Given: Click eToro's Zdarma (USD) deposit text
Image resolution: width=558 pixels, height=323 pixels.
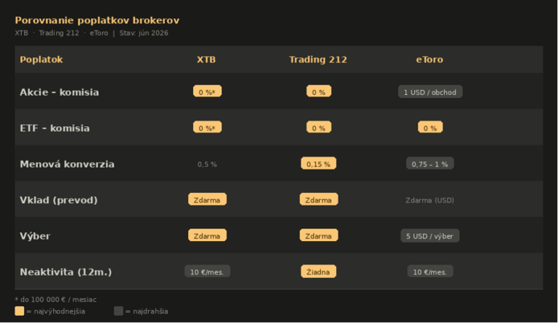Looking at the screenshot, I should (x=429, y=200).
